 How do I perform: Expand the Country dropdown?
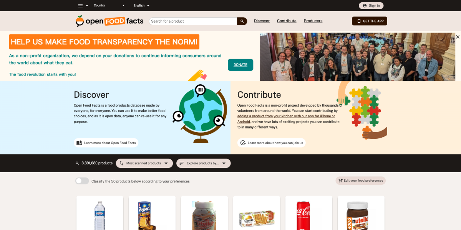[x=109, y=5]
